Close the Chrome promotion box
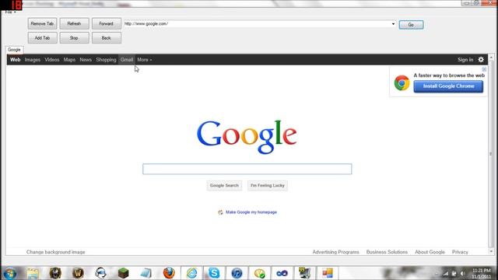 [x=484, y=69]
